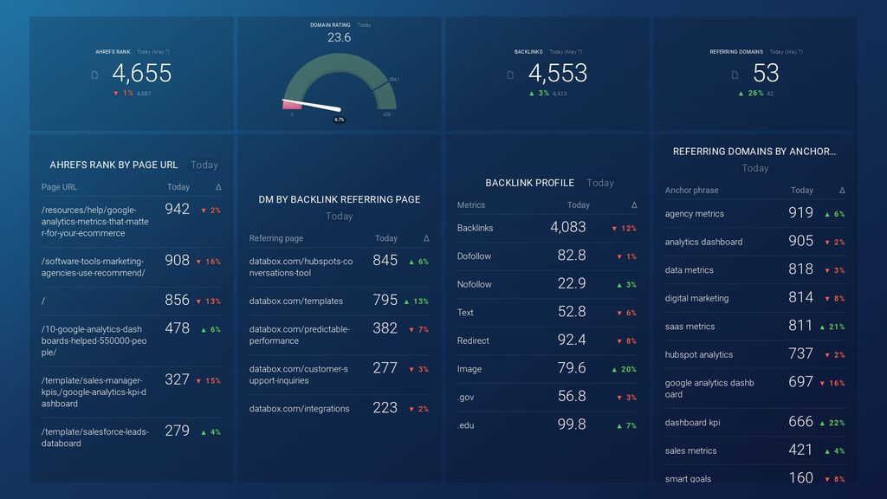Click the REFERRING DOMAINS BY ANCHOR title

[x=754, y=151]
